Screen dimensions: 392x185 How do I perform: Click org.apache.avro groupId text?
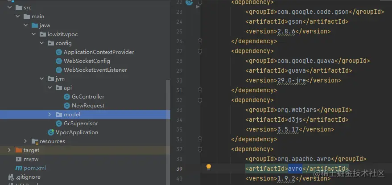pos(304,159)
